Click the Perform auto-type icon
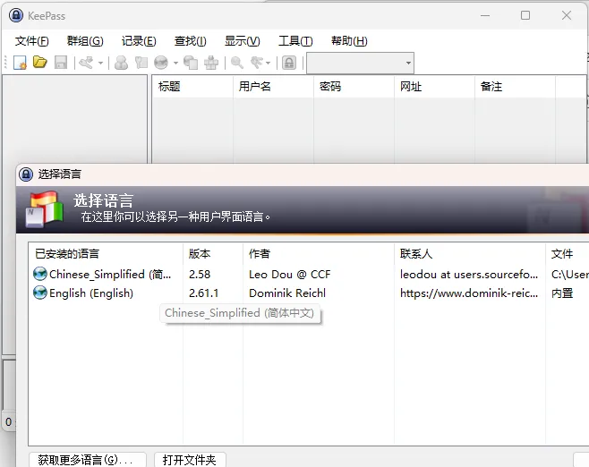 pyautogui.click(x=211, y=63)
